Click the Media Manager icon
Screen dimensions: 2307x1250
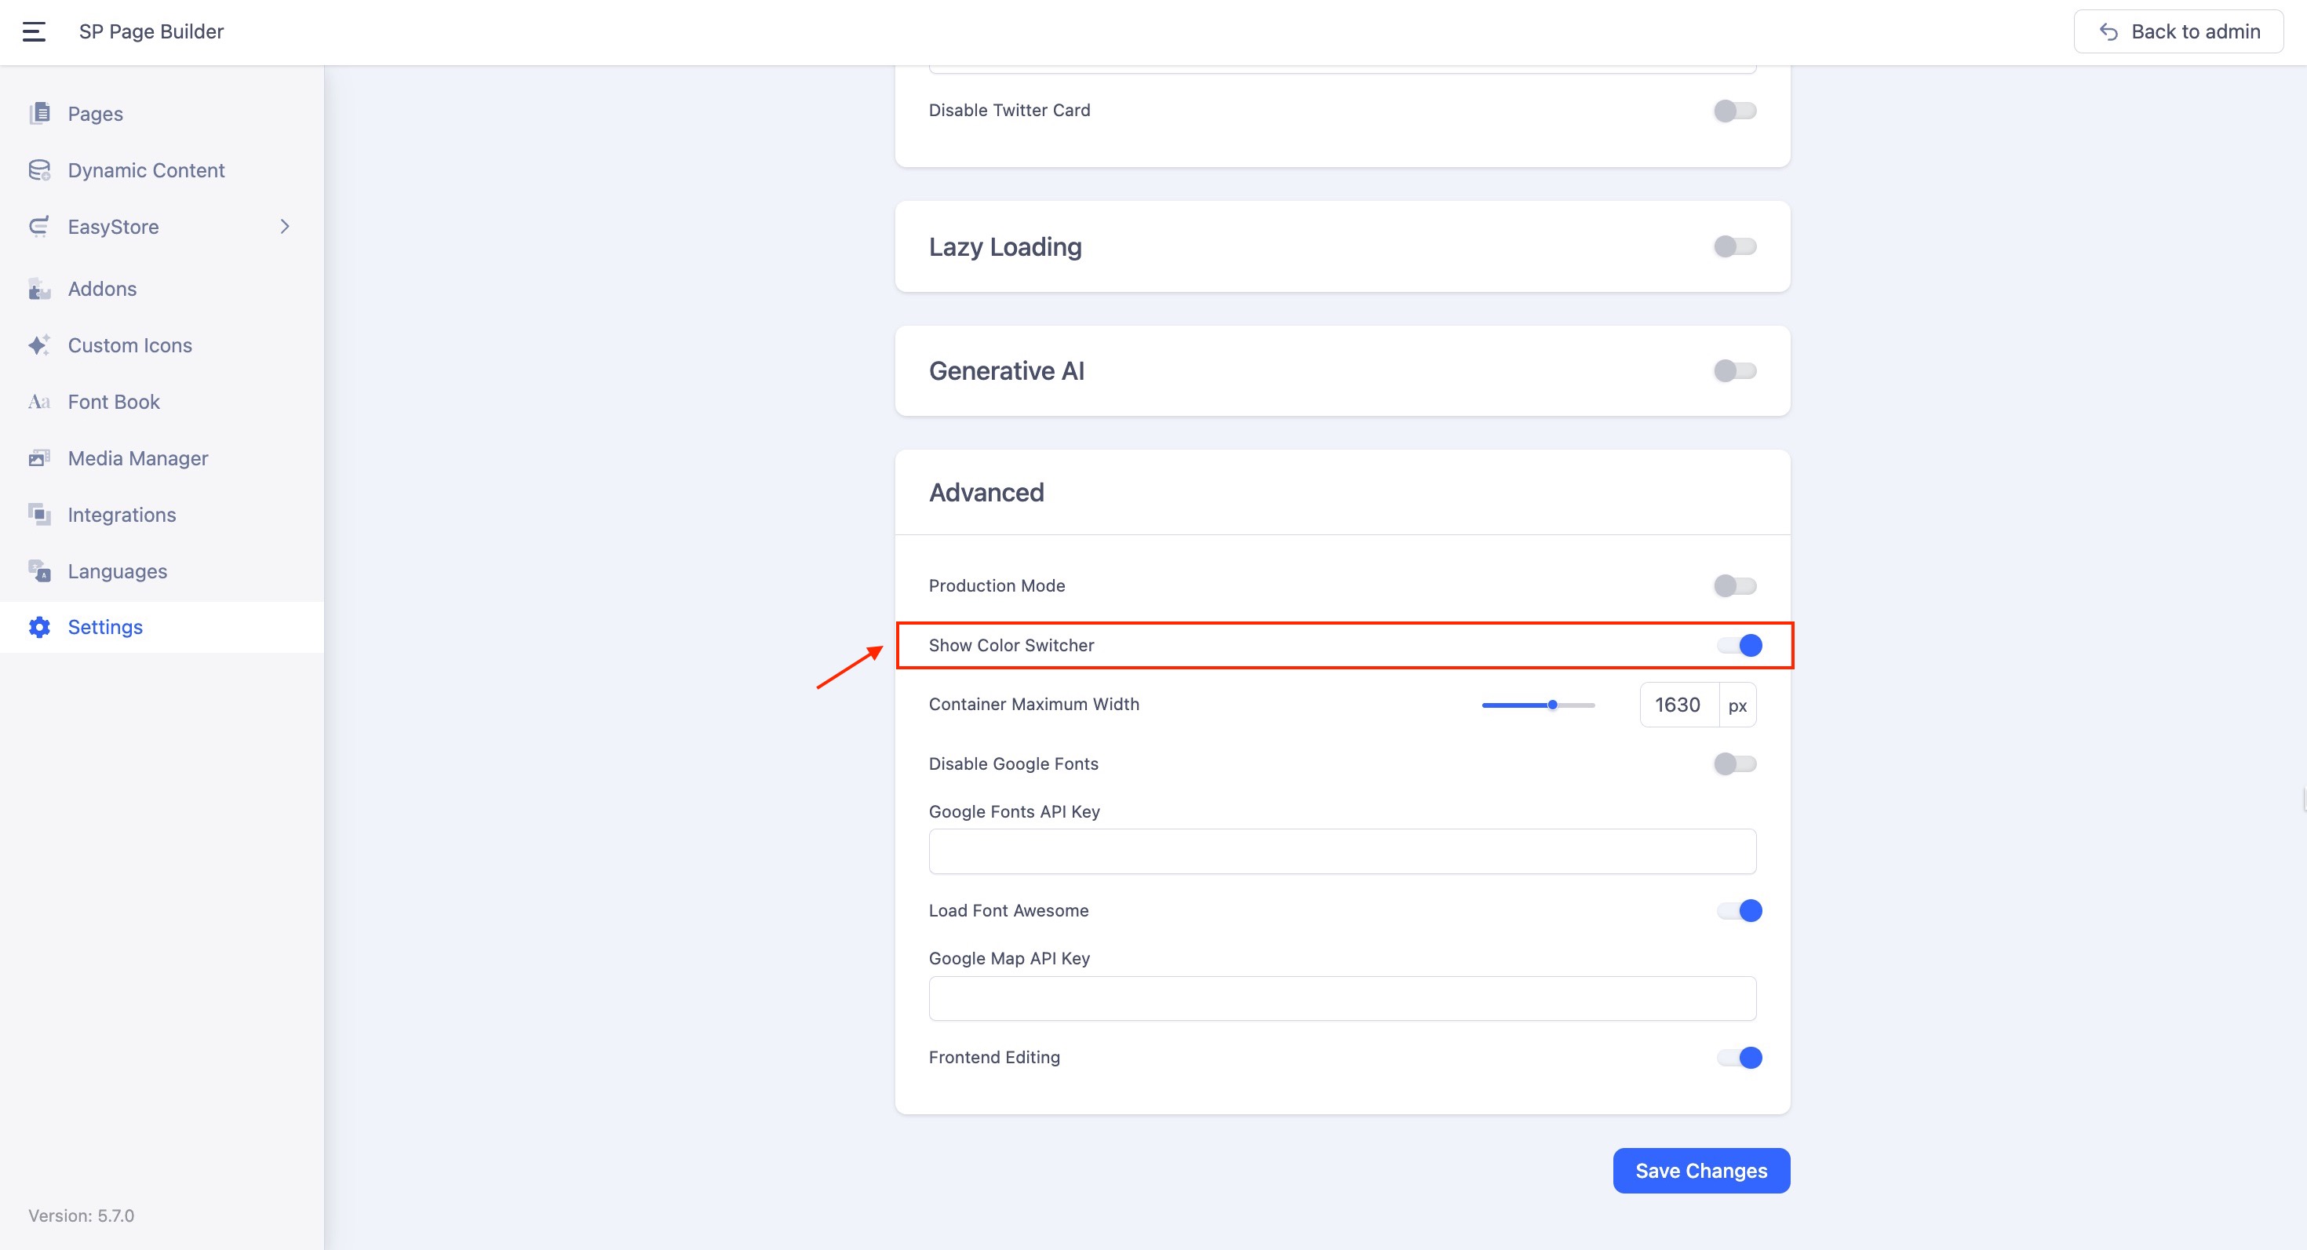pos(39,458)
